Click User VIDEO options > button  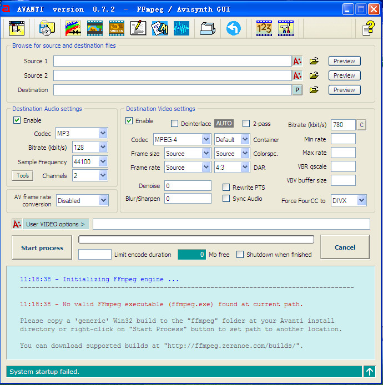(x=56, y=224)
